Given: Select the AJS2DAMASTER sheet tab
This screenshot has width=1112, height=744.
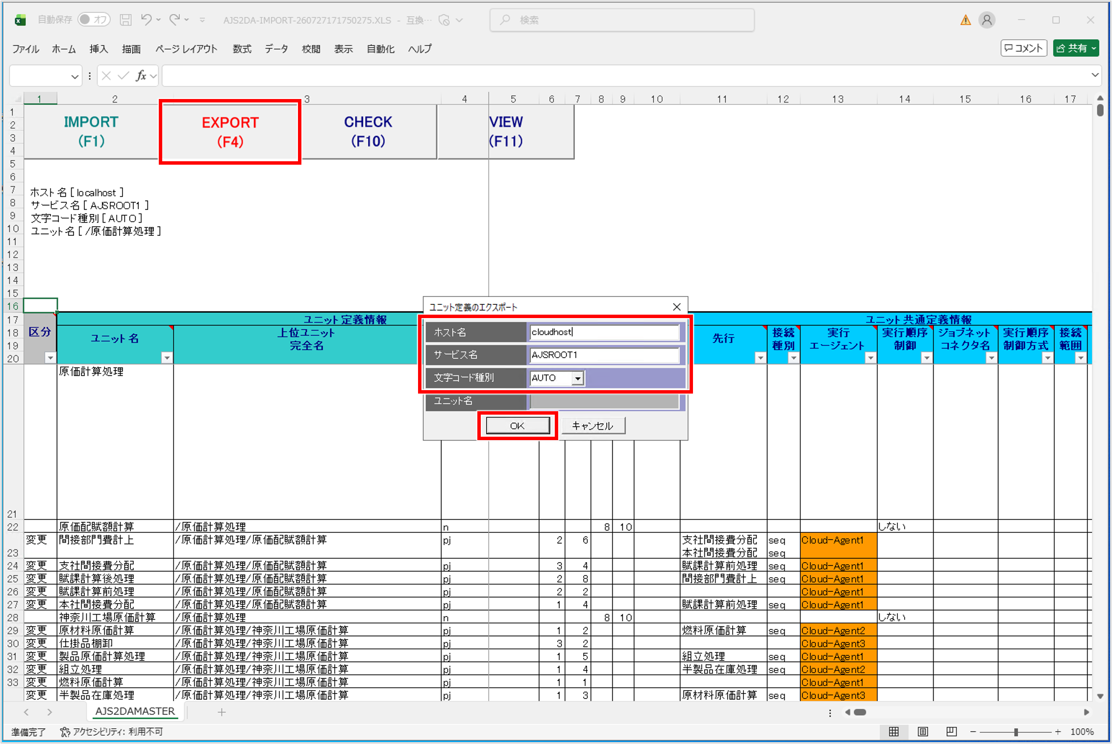Looking at the screenshot, I should pyautogui.click(x=135, y=712).
